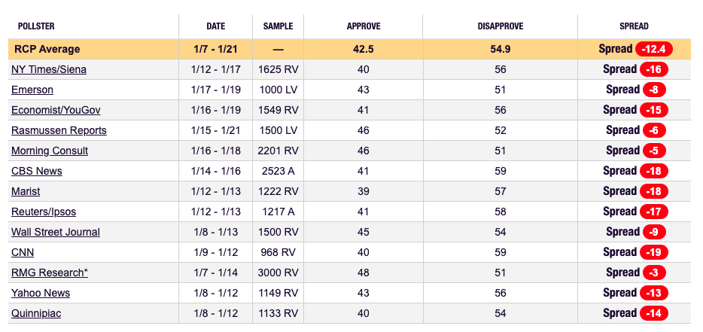Click the Disapprove column header
Image resolution: width=703 pixels, height=332 pixels.
click(x=501, y=26)
